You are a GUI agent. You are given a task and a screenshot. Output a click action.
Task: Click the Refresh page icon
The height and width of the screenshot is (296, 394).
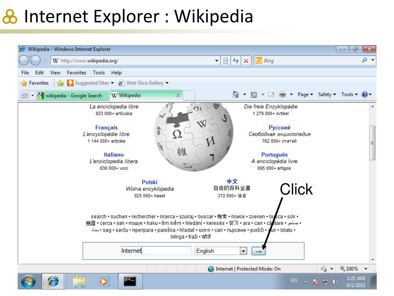coord(236,61)
